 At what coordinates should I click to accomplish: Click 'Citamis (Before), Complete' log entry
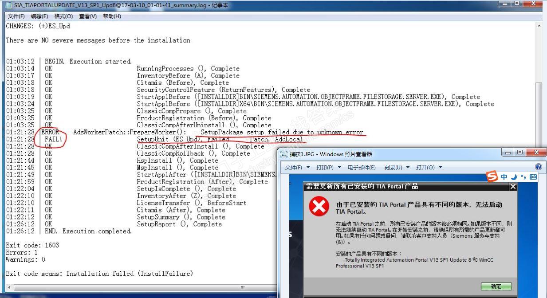[183, 83]
